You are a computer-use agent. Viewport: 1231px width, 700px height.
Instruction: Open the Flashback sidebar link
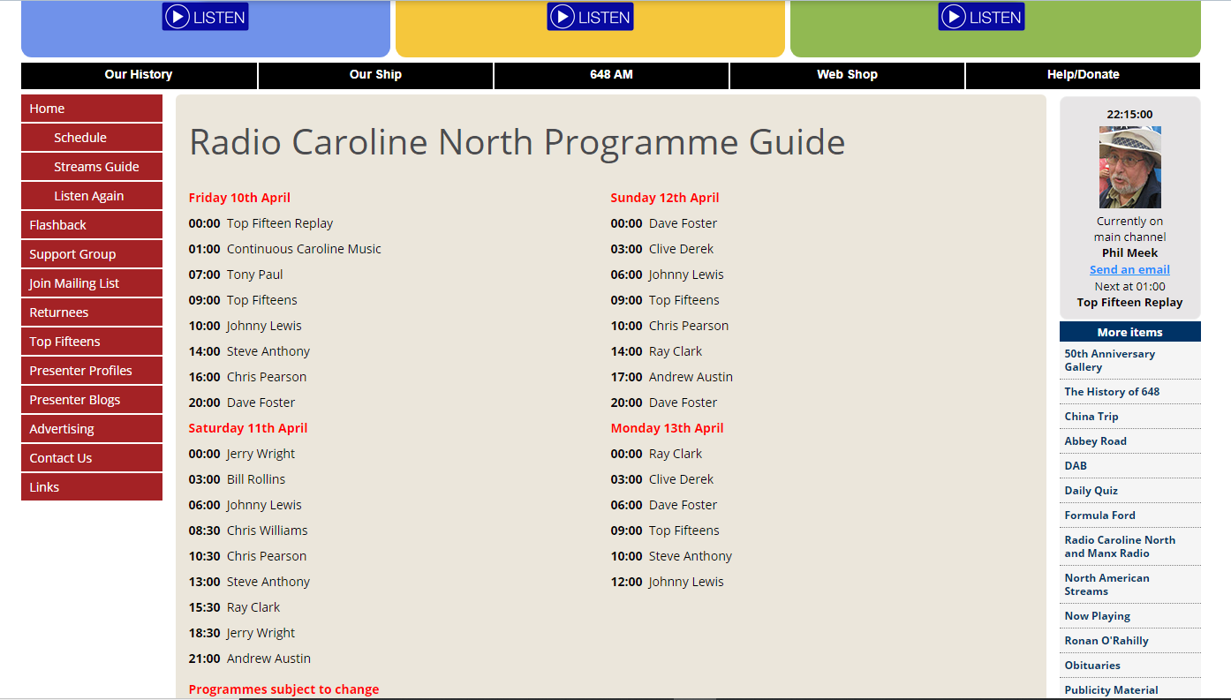(92, 225)
